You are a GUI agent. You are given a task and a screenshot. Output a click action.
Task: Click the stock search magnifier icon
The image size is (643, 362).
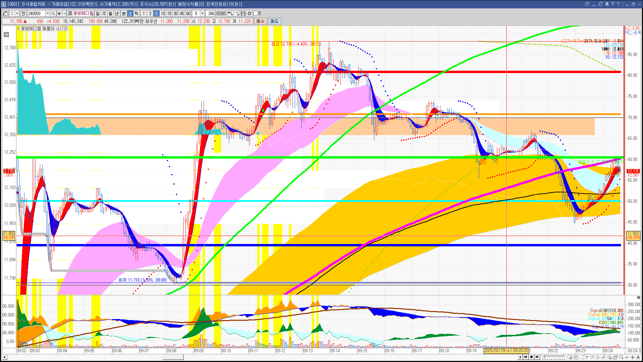click(x=53, y=13)
